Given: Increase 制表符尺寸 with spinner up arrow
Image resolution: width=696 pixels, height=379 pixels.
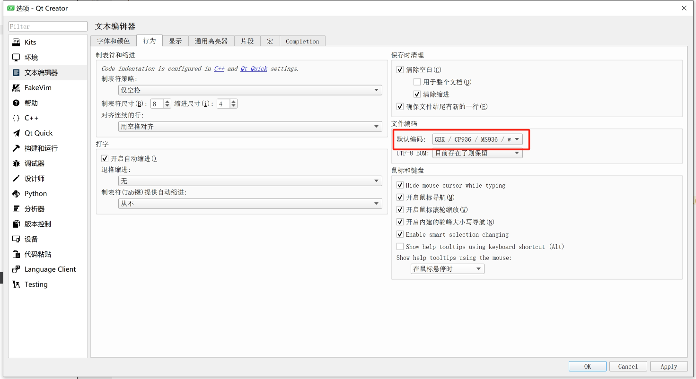Looking at the screenshot, I should pyautogui.click(x=167, y=101).
